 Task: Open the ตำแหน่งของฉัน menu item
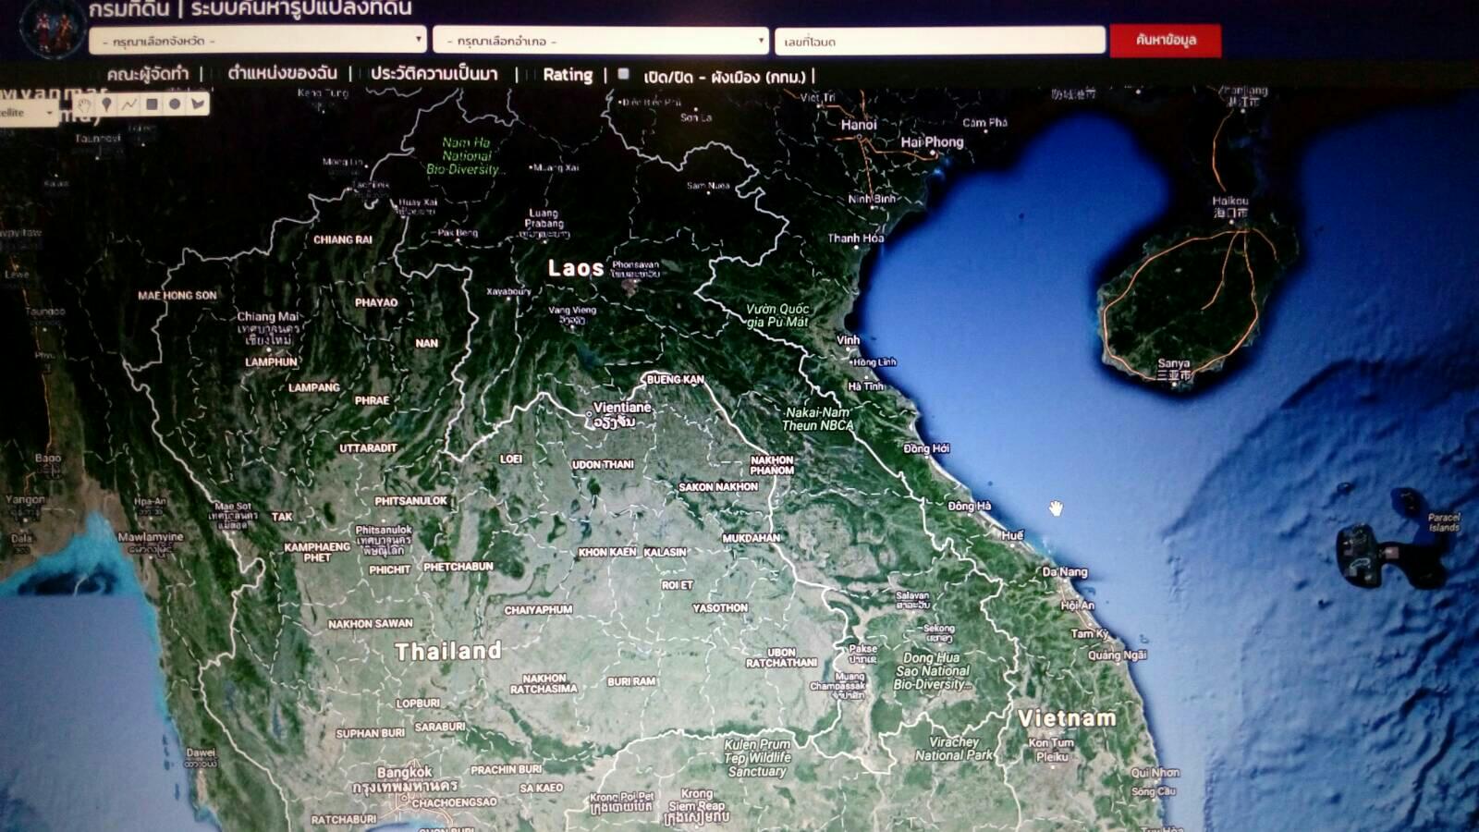[x=282, y=73]
